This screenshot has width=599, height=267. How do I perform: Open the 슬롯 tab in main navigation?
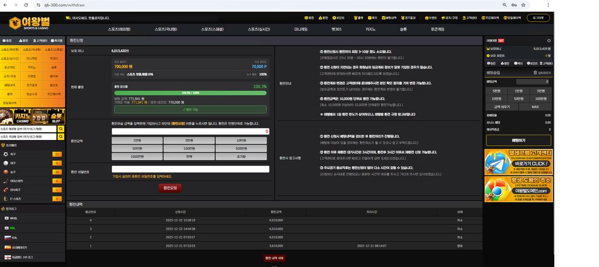[x=403, y=28]
